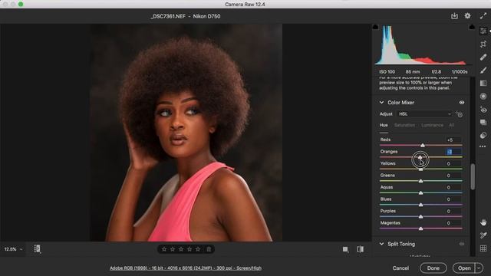The width and height of the screenshot is (491, 276).
Task: Toggle the grid overlay icon
Action: pos(483,248)
